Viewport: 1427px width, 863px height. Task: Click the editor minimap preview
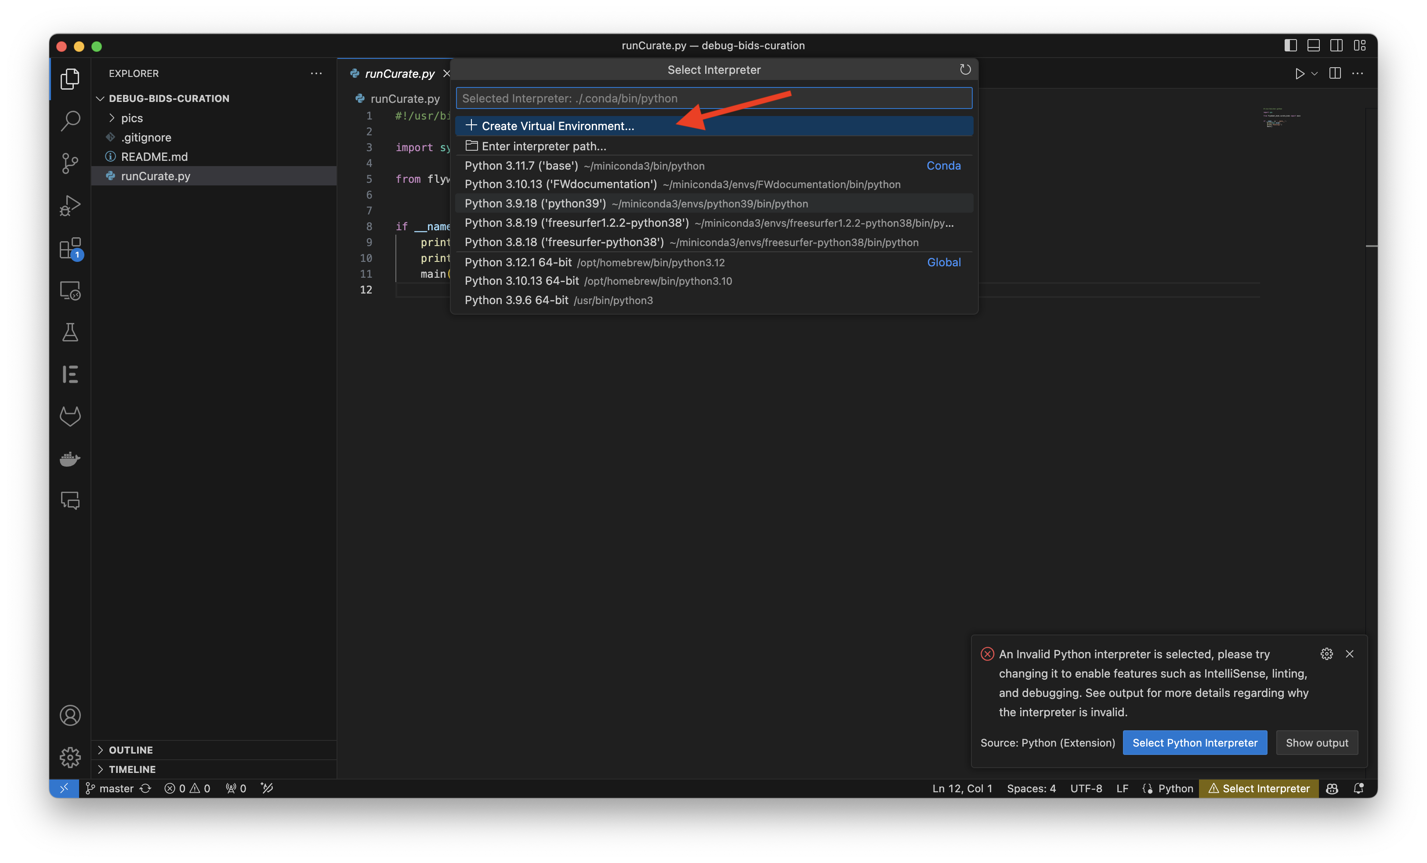pyautogui.click(x=1282, y=117)
